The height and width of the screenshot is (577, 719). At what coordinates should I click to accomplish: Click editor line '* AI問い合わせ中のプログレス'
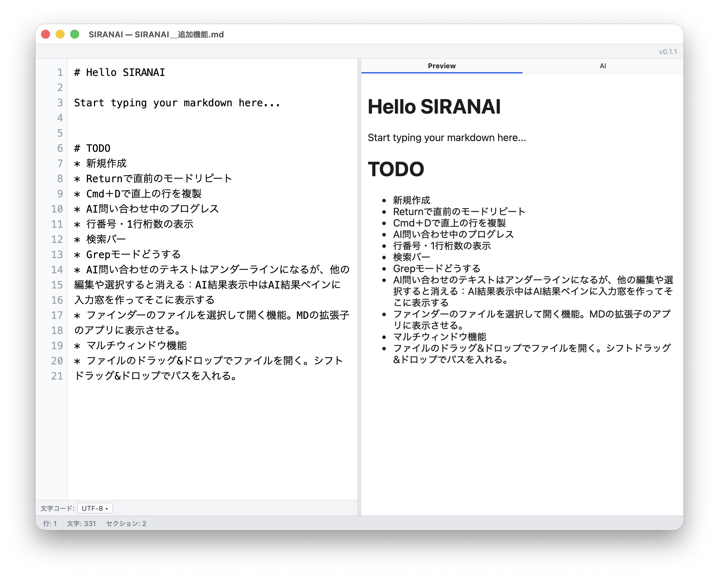147,209
